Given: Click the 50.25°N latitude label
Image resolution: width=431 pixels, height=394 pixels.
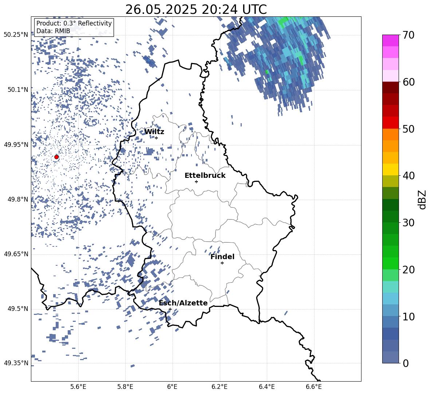Looking at the screenshot, I should tap(16, 35).
